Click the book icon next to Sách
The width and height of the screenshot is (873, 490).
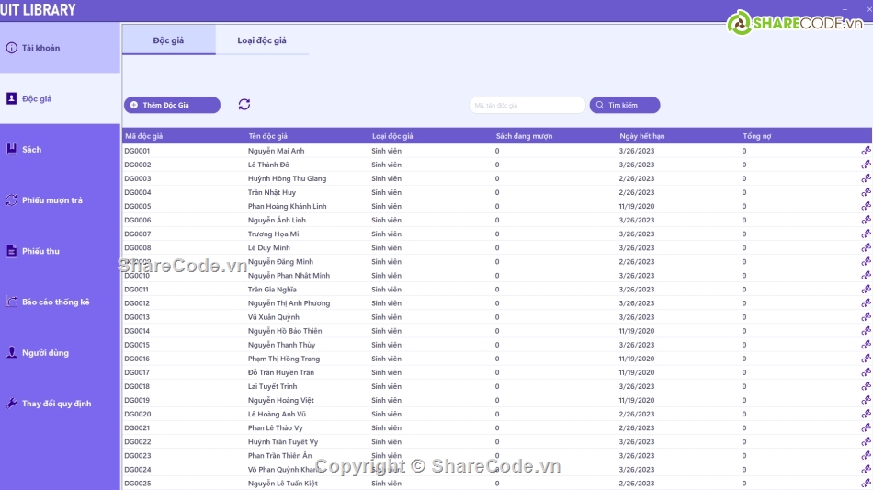[x=12, y=149]
